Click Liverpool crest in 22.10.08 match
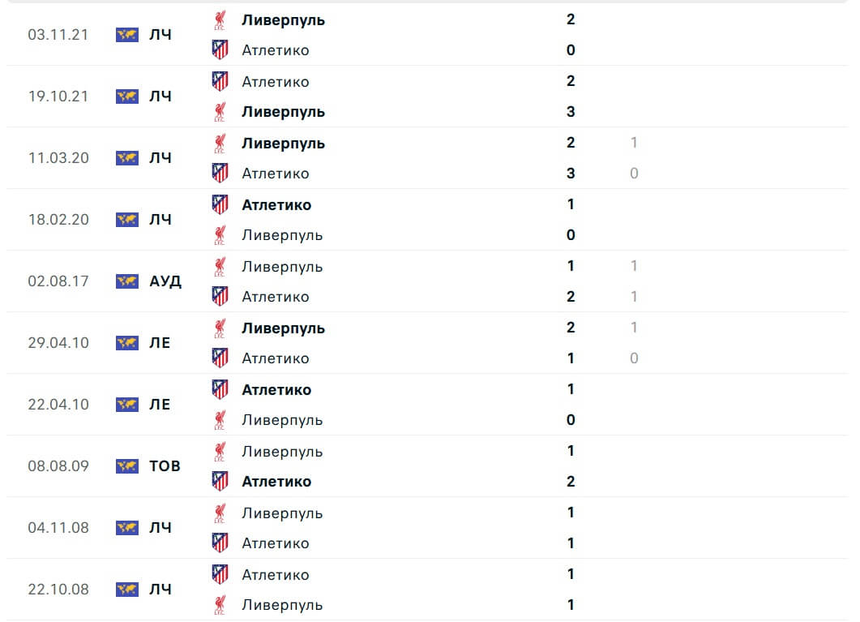The height and width of the screenshot is (622, 860). coord(220,605)
